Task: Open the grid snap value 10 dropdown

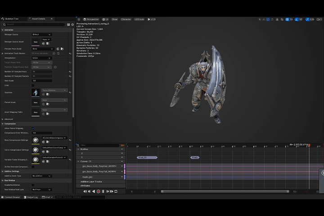Action: click(291, 19)
